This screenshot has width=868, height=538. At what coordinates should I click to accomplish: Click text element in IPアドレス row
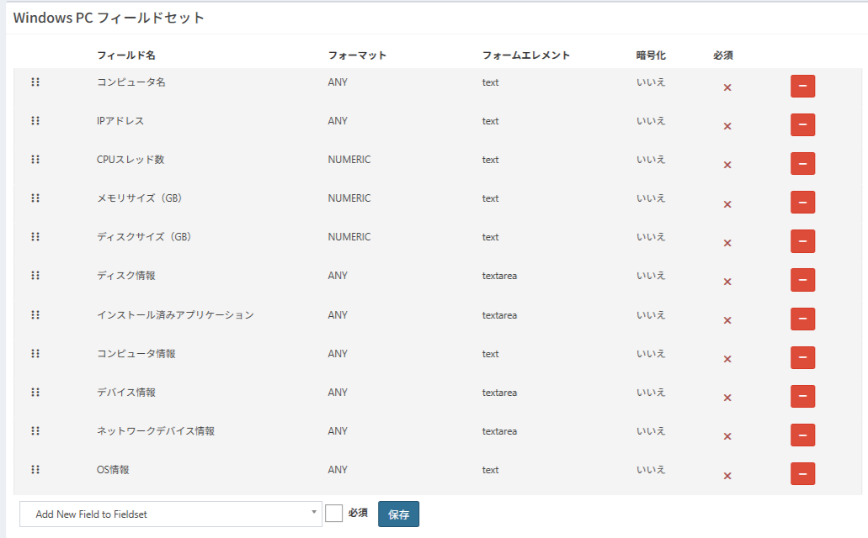[491, 120]
